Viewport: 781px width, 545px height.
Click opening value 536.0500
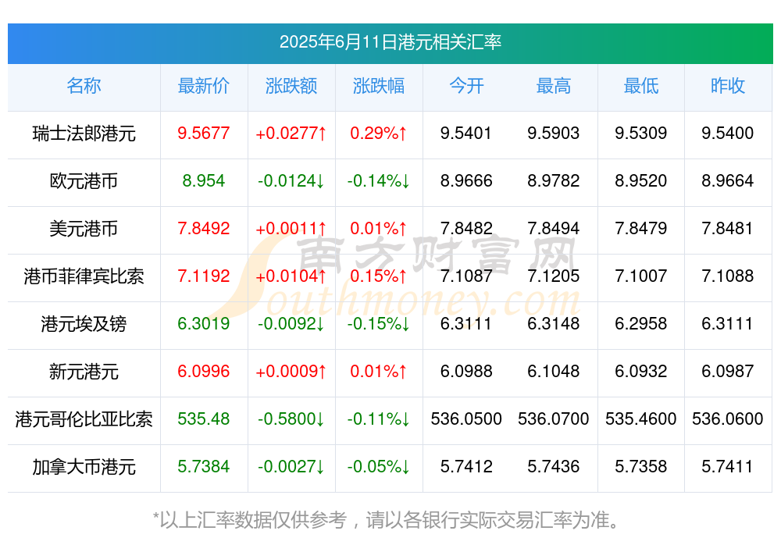(x=466, y=419)
